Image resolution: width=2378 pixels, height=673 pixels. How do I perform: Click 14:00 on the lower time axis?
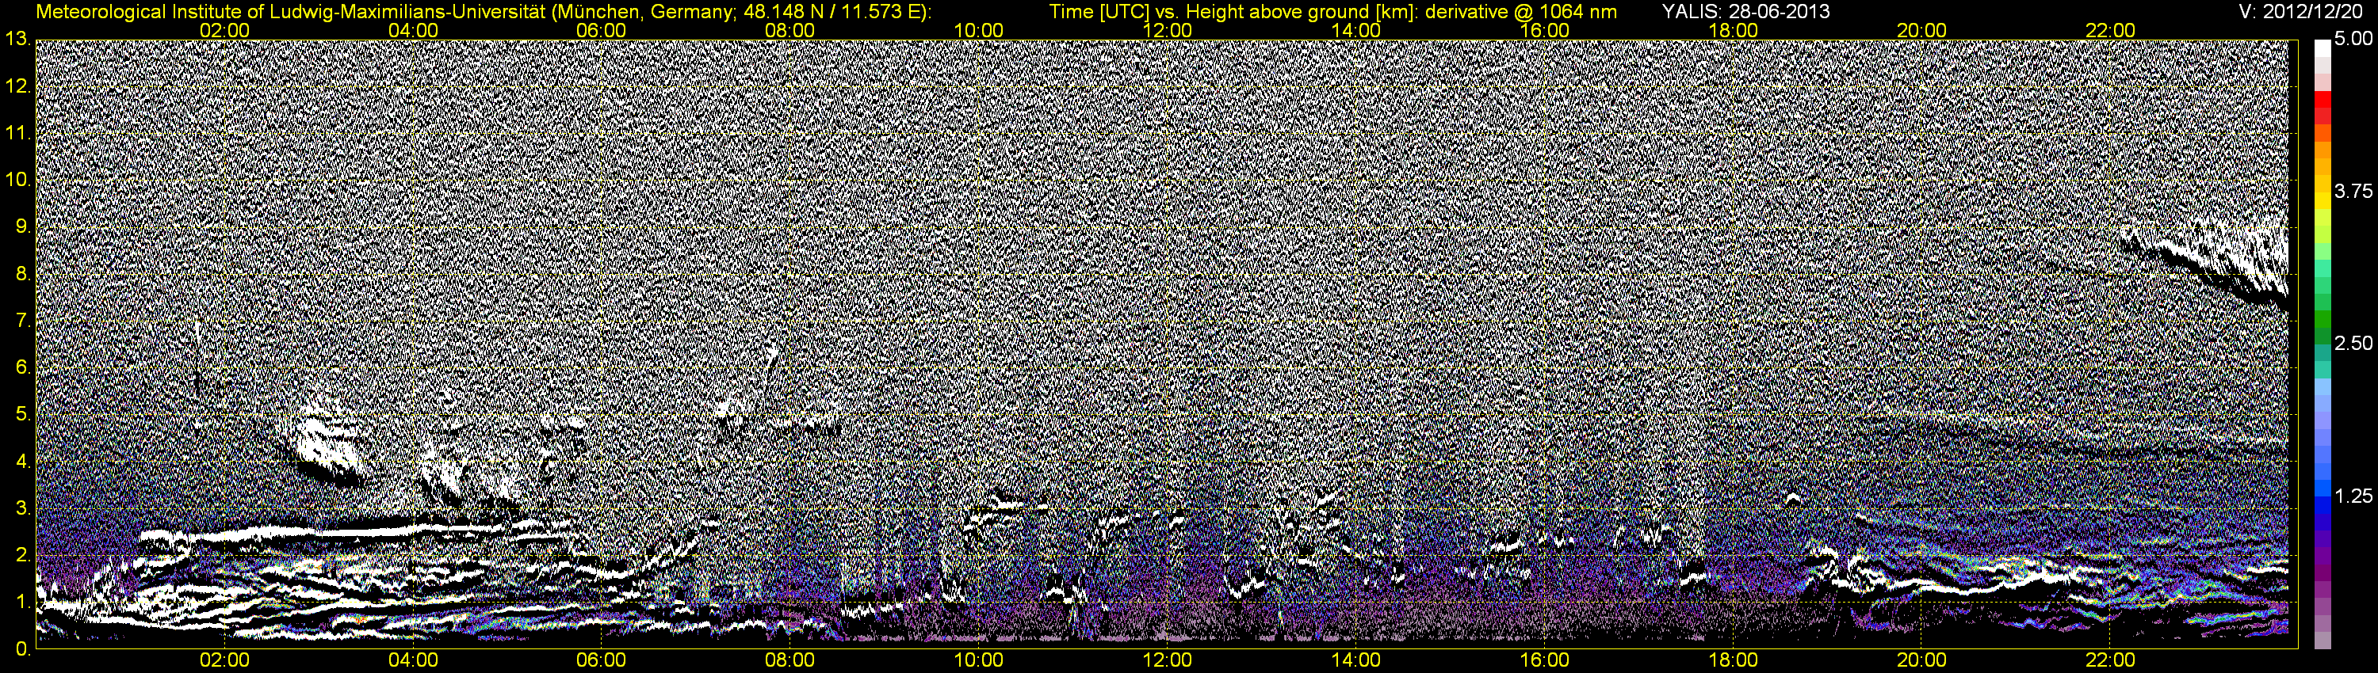[1356, 660]
